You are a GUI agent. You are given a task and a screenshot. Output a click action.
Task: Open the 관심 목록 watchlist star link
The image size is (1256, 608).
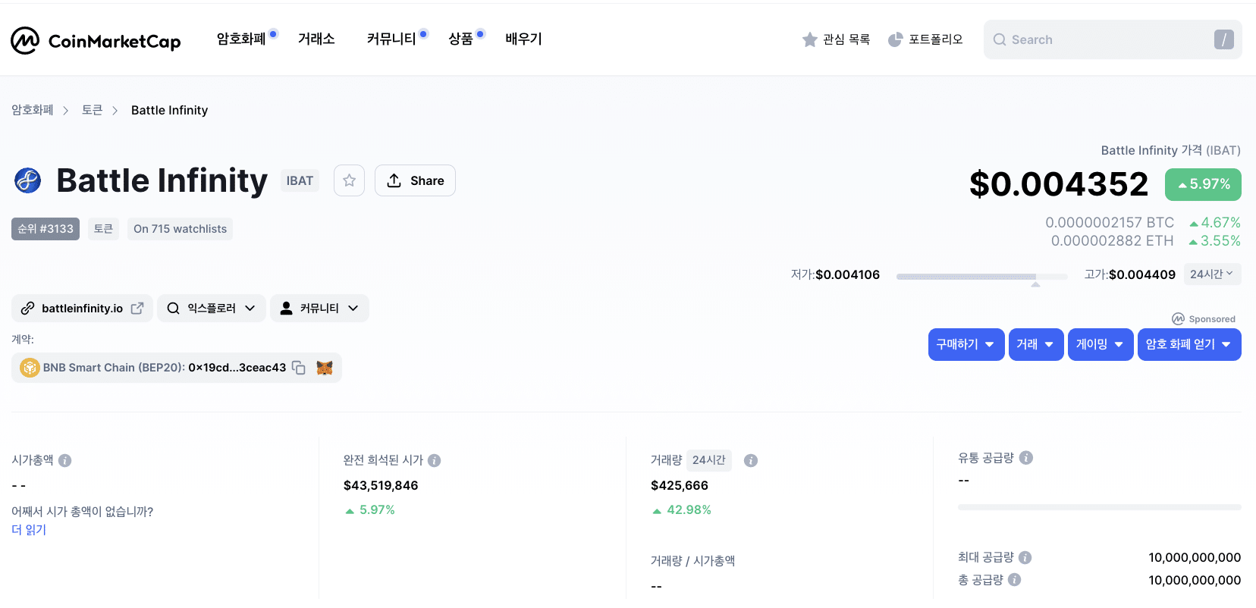[x=836, y=39]
